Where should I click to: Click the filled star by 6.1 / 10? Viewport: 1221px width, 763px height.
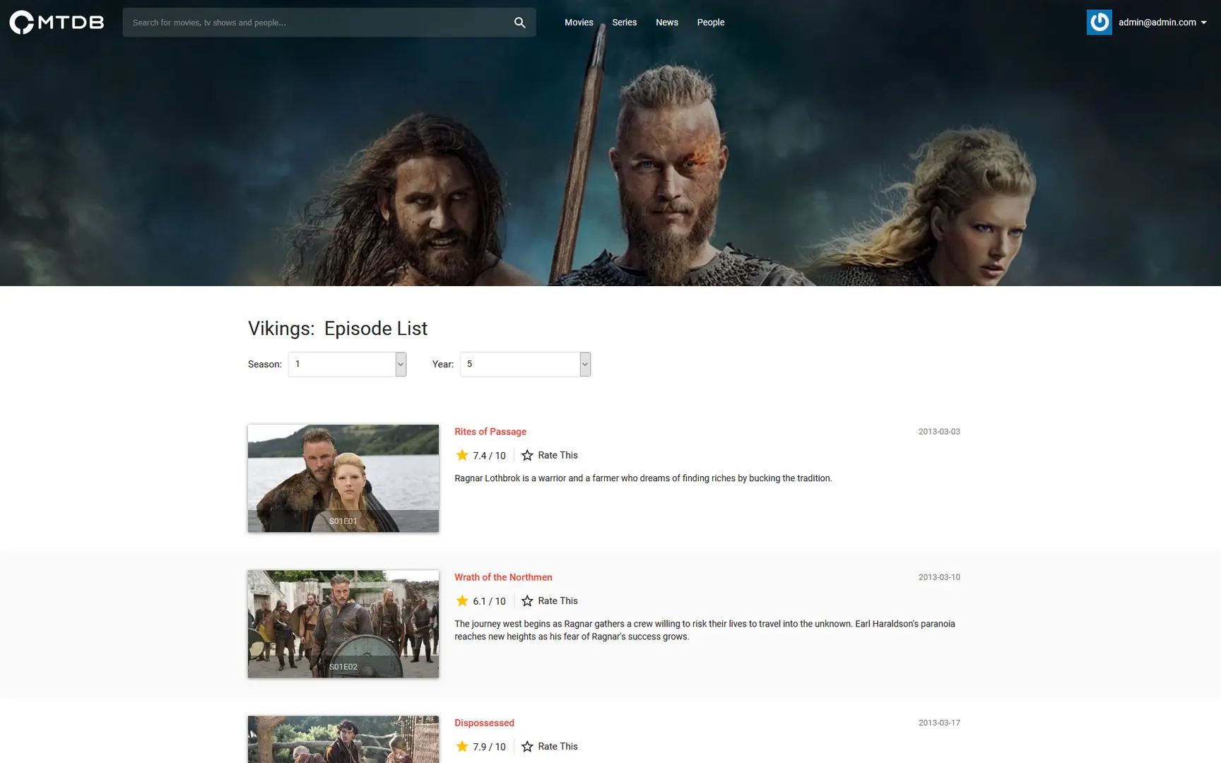point(462,601)
